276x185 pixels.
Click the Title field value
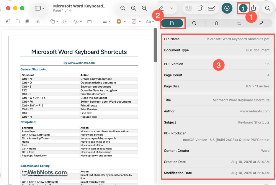point(241,100)
